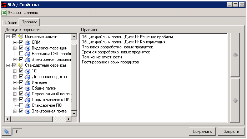Screen dimensions: 247x139
Task: Collapse the Стандартные сервисы tree node
Action: [x=8, y=65]
